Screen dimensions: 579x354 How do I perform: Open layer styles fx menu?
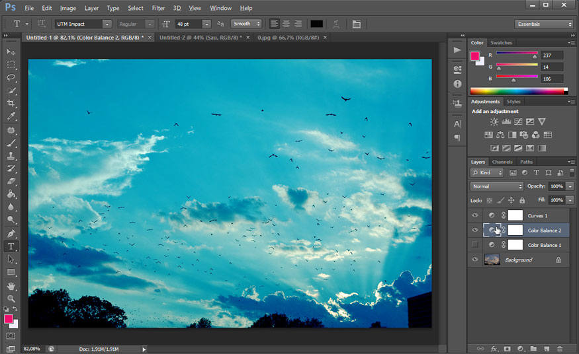494,349
